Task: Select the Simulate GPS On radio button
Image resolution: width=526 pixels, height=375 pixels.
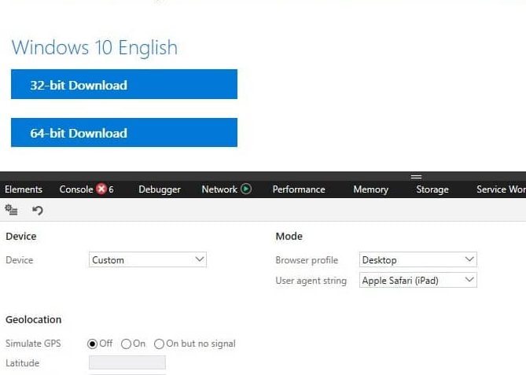Action: tap(126, 344)
